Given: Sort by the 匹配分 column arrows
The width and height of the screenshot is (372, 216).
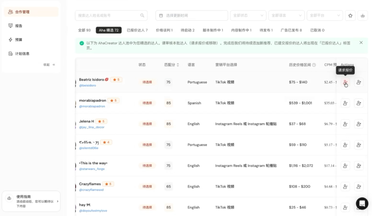Looking at the screenshot, I should point(178,65).
